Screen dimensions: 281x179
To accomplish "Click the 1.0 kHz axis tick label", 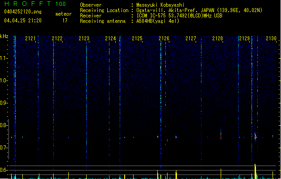I will (x=4, y=81).
